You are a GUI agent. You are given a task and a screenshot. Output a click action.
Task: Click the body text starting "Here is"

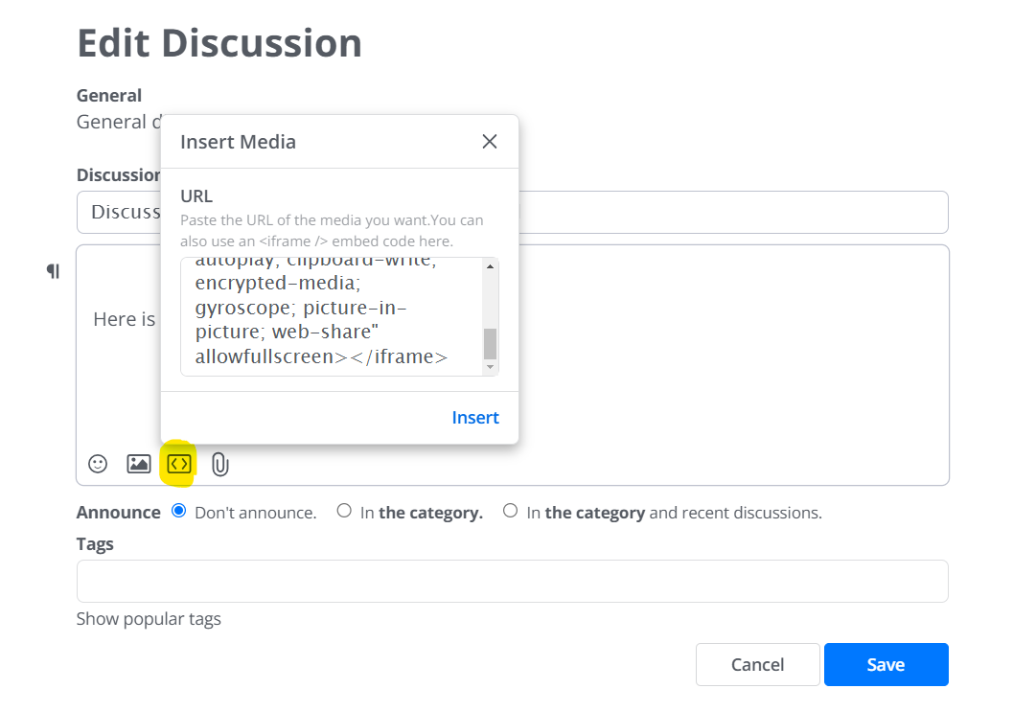point(124,319)
